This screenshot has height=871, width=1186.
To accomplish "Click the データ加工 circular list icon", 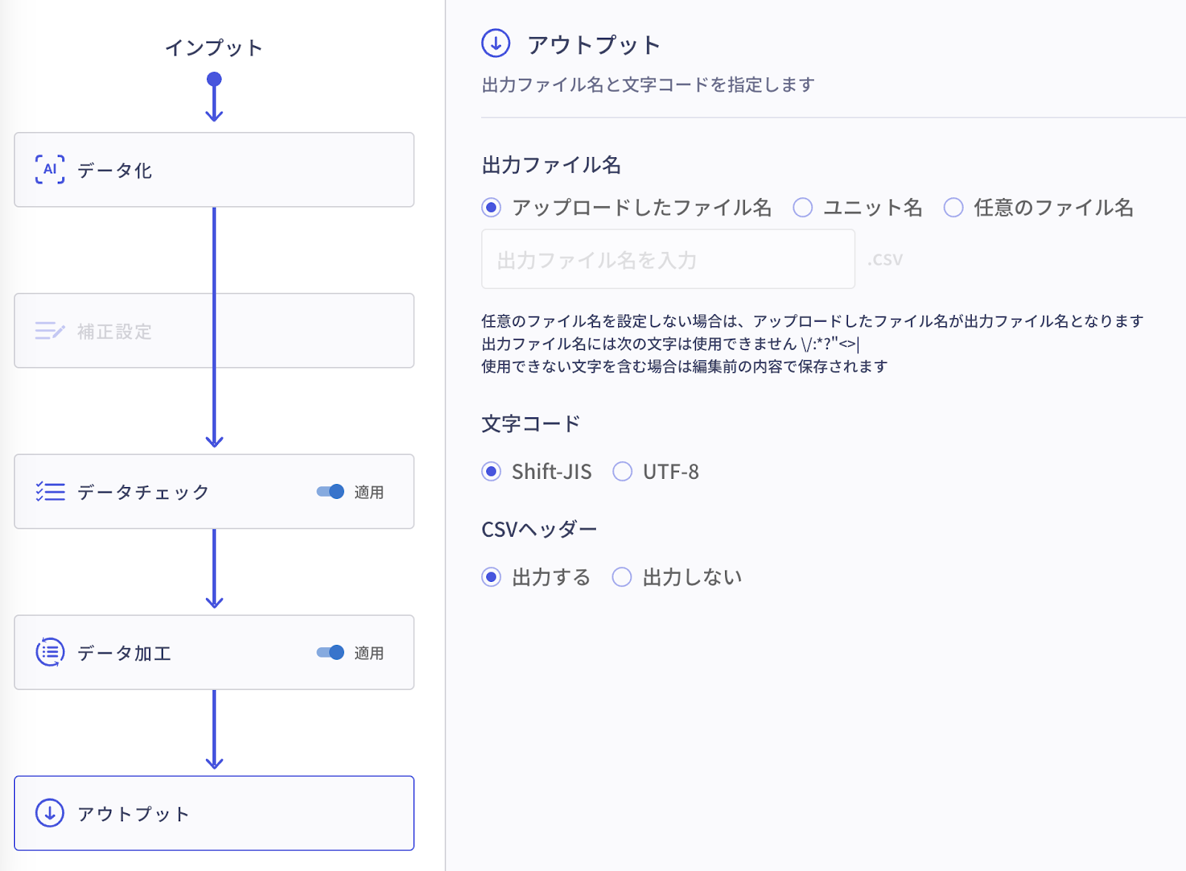I will 50,652.
